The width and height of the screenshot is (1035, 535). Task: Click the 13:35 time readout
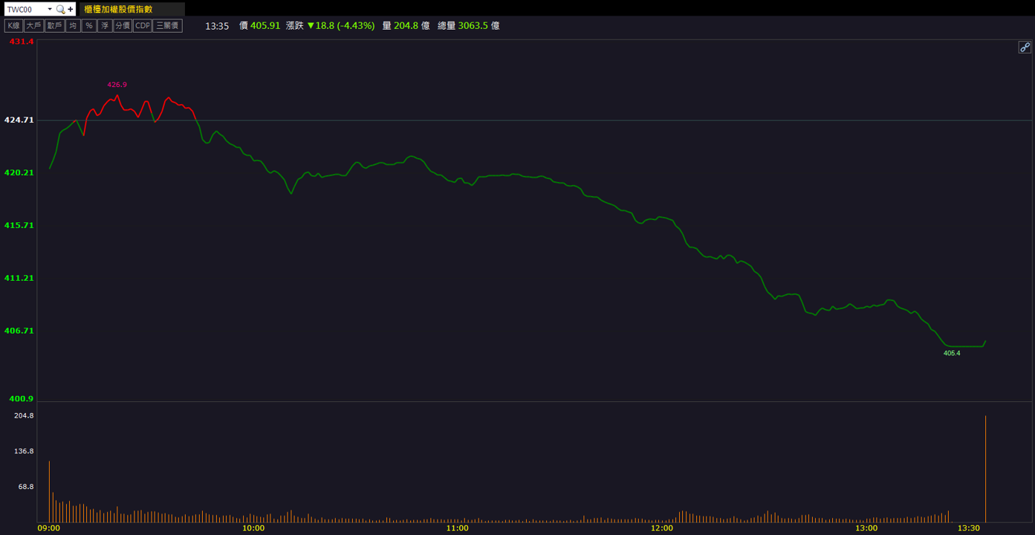[217, 26]
